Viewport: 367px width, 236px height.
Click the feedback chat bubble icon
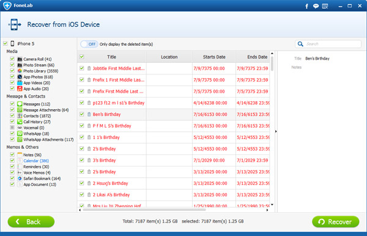pos(316,6)
